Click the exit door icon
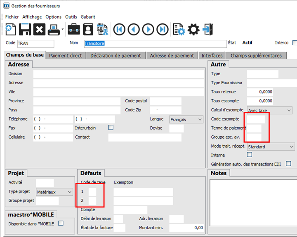This screenshot has width=297, height=237. (x=208, y=29)
